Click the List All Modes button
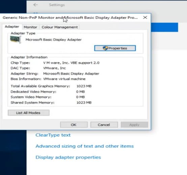The image size is (187, 175). [29, 113]
